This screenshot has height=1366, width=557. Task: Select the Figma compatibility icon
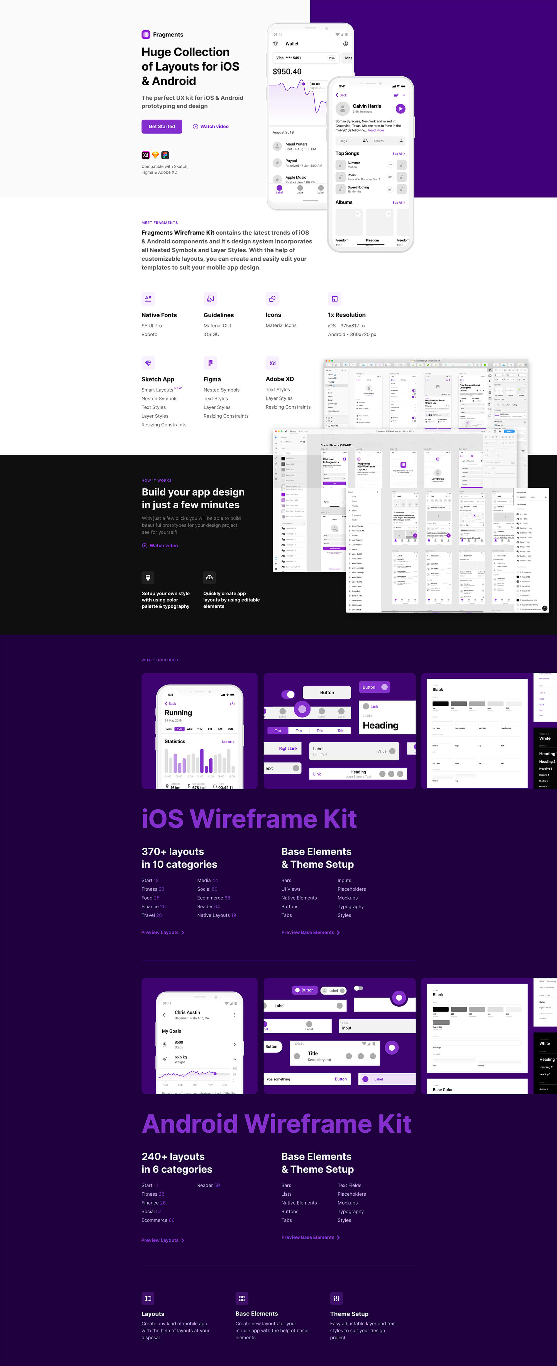tap(165, 155)
